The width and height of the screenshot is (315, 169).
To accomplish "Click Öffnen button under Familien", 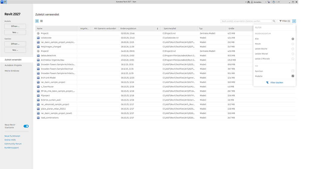I will pyautogui.click(x=15, y=44).
